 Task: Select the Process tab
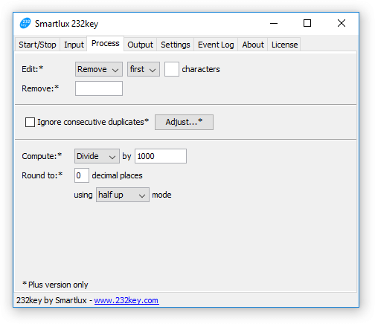(106, 44)
